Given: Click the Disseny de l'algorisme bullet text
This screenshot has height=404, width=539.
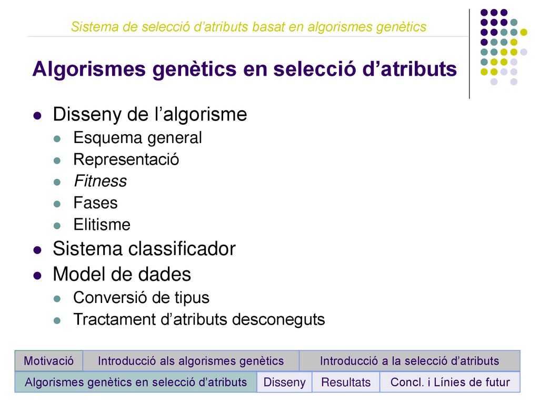Looking at the screenshot, I should pyautogui.click(x=150, y=114).
